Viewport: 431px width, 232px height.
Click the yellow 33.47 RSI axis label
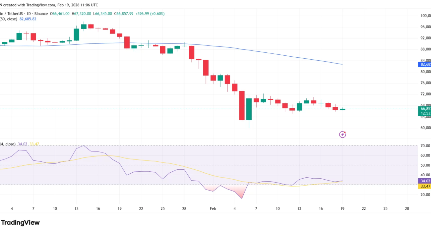click(x=424, y=187)
